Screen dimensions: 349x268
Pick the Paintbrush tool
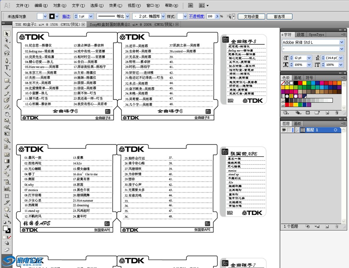pyautogui.click(x=7, y=87)
